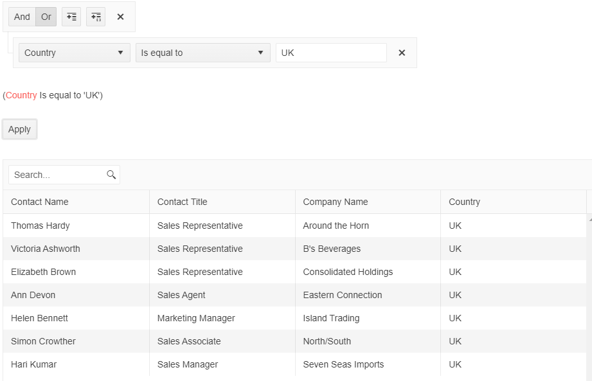Screen dimensions: 592x381
Task: Select the Hari Kumar contact row
Action: click(34, 364)
